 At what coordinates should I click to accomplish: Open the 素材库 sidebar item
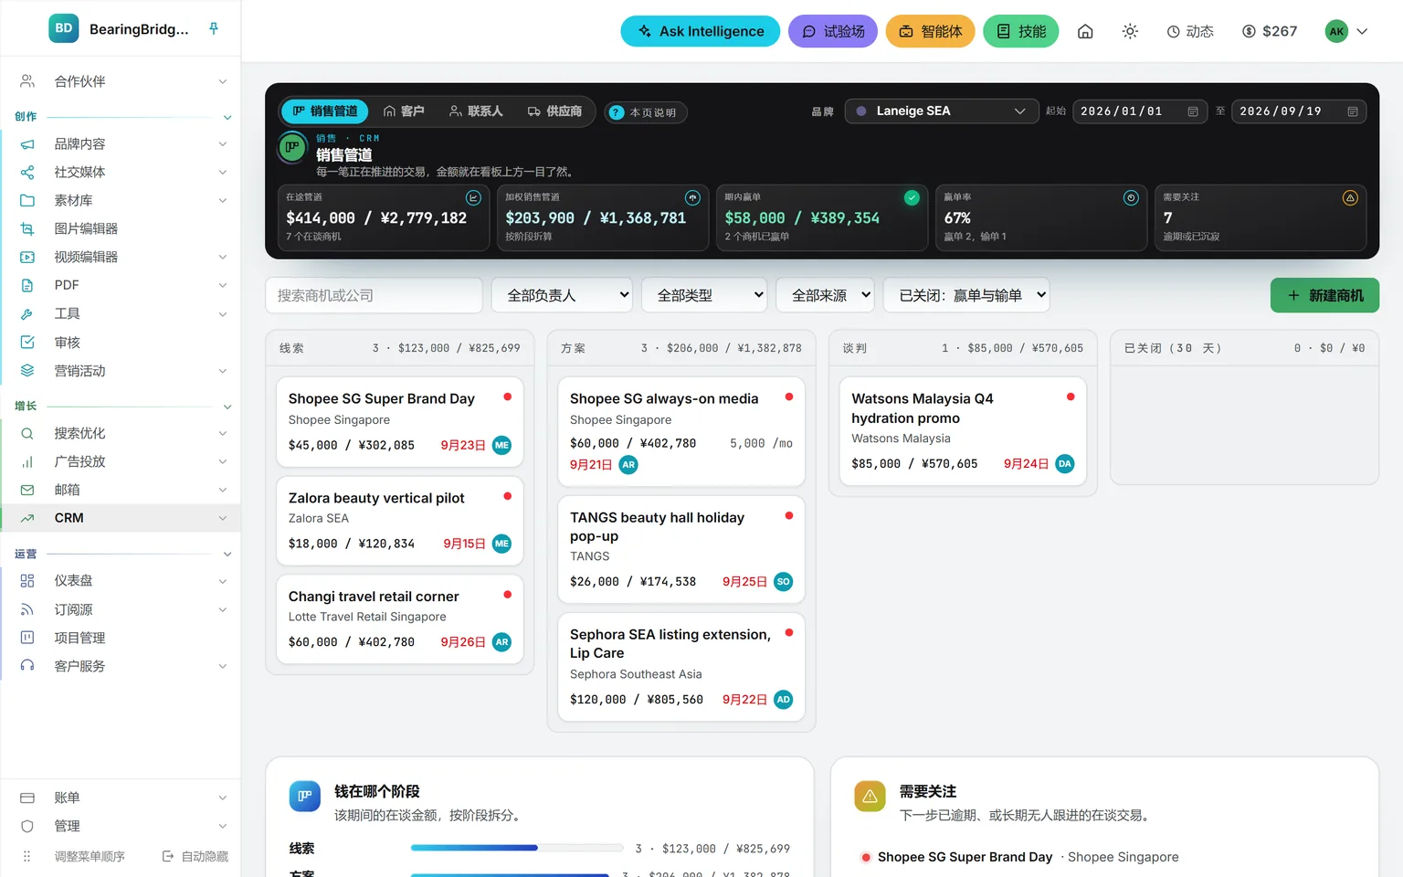coord(121,200)
